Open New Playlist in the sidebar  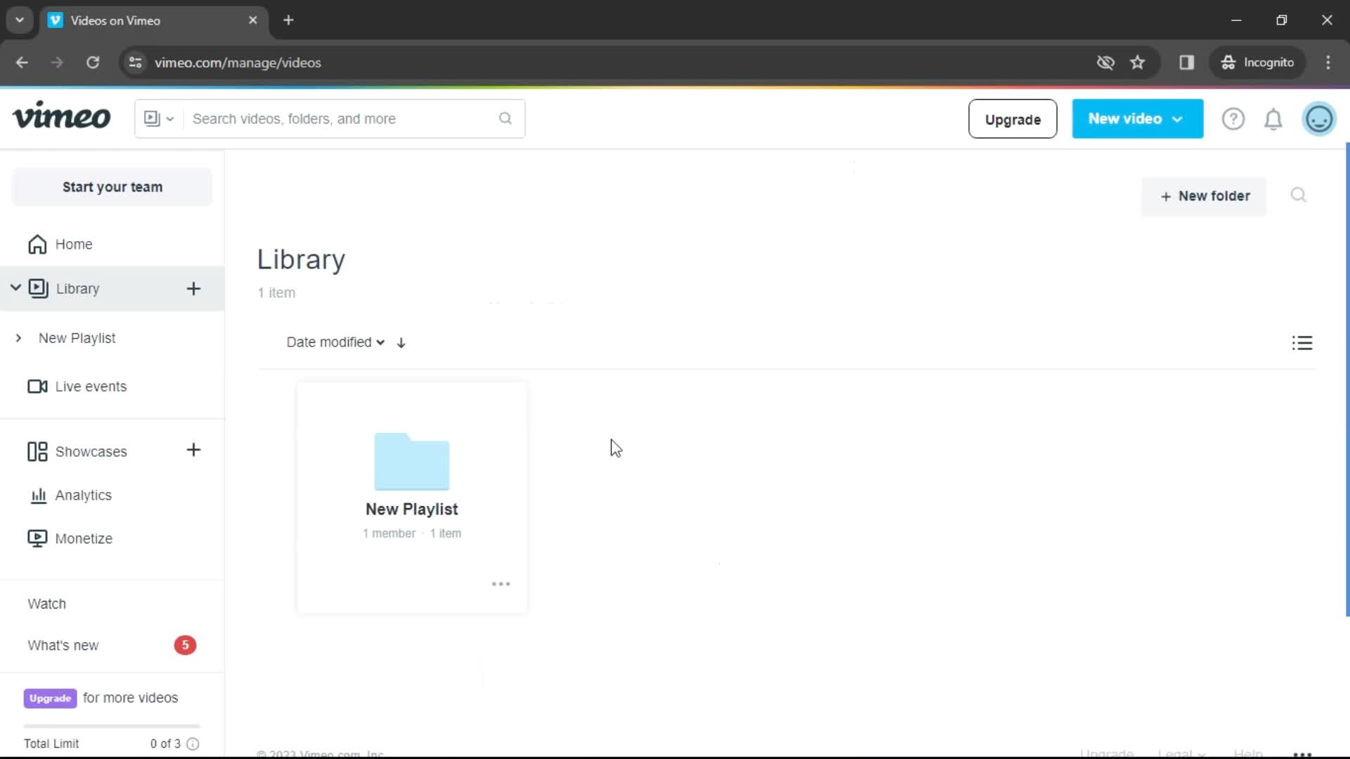coord(77,338)
